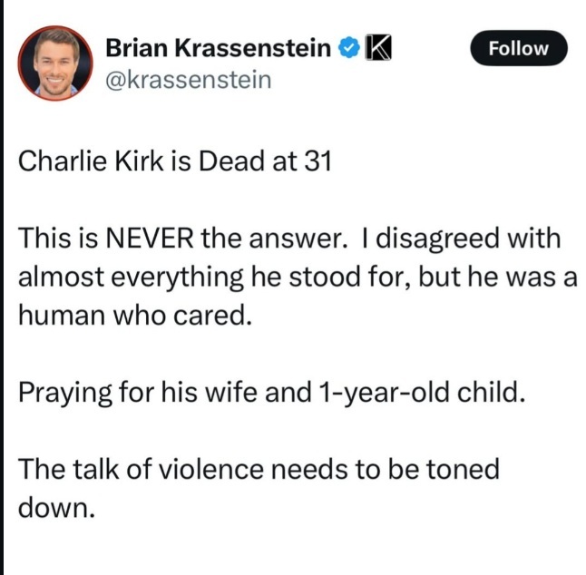Click the final word 'down.'
This screenshot has height=575, width=586.
point(56,507)
